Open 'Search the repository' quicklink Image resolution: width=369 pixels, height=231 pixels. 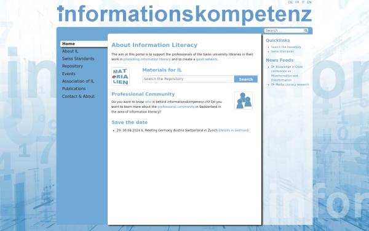(x=286, y=47)
